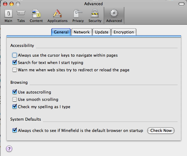Open the Privacy preferences pane
Viewport: 187px width, 156px height.
(78, 16)
